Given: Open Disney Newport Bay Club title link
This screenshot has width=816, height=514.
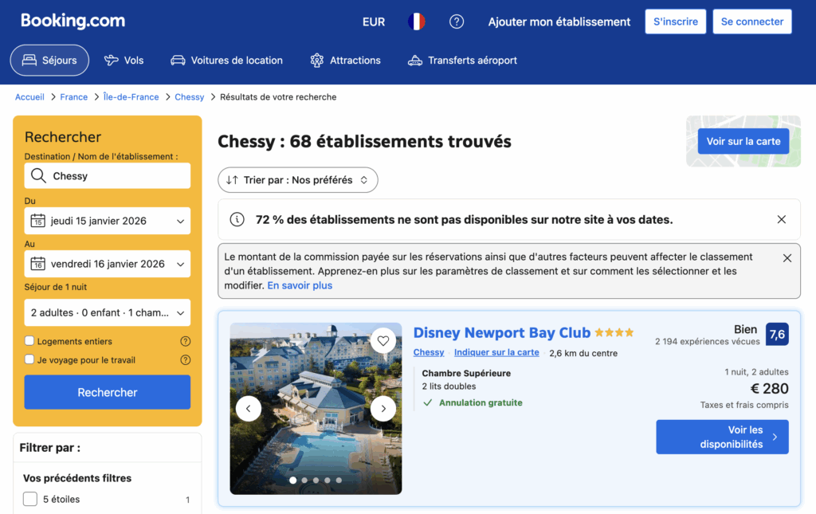Looking at the screenshot, I should [x=502, y=332].
